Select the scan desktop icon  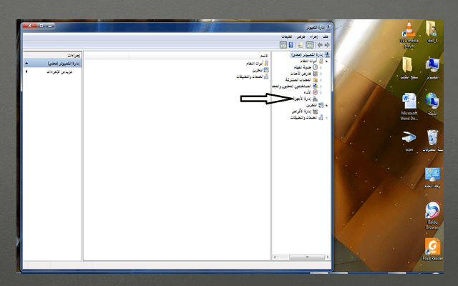coord(409,142)
